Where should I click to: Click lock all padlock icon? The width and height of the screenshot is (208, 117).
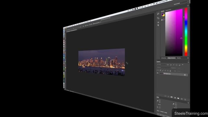pyautogui.click(x=170, y=71)
